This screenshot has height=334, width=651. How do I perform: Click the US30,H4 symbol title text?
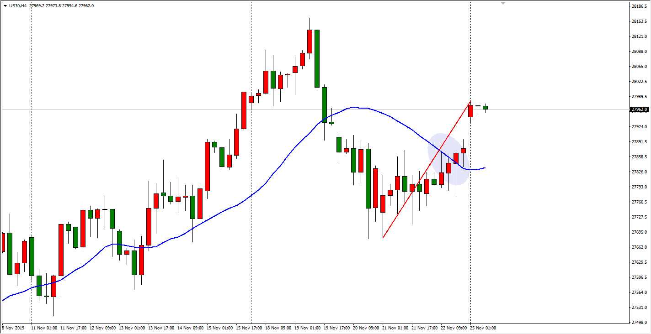click(17, 5)
